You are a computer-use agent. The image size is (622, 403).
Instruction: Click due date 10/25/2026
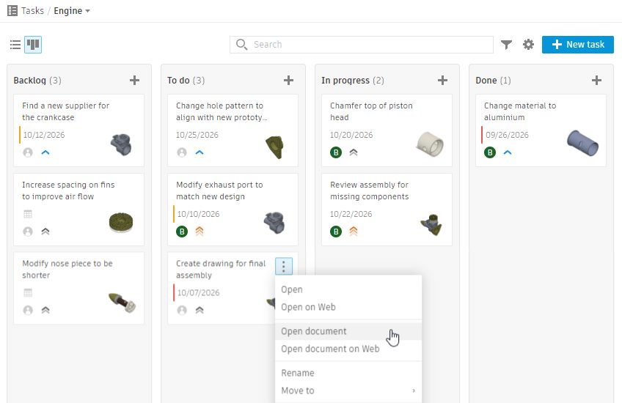coord(197,135)
